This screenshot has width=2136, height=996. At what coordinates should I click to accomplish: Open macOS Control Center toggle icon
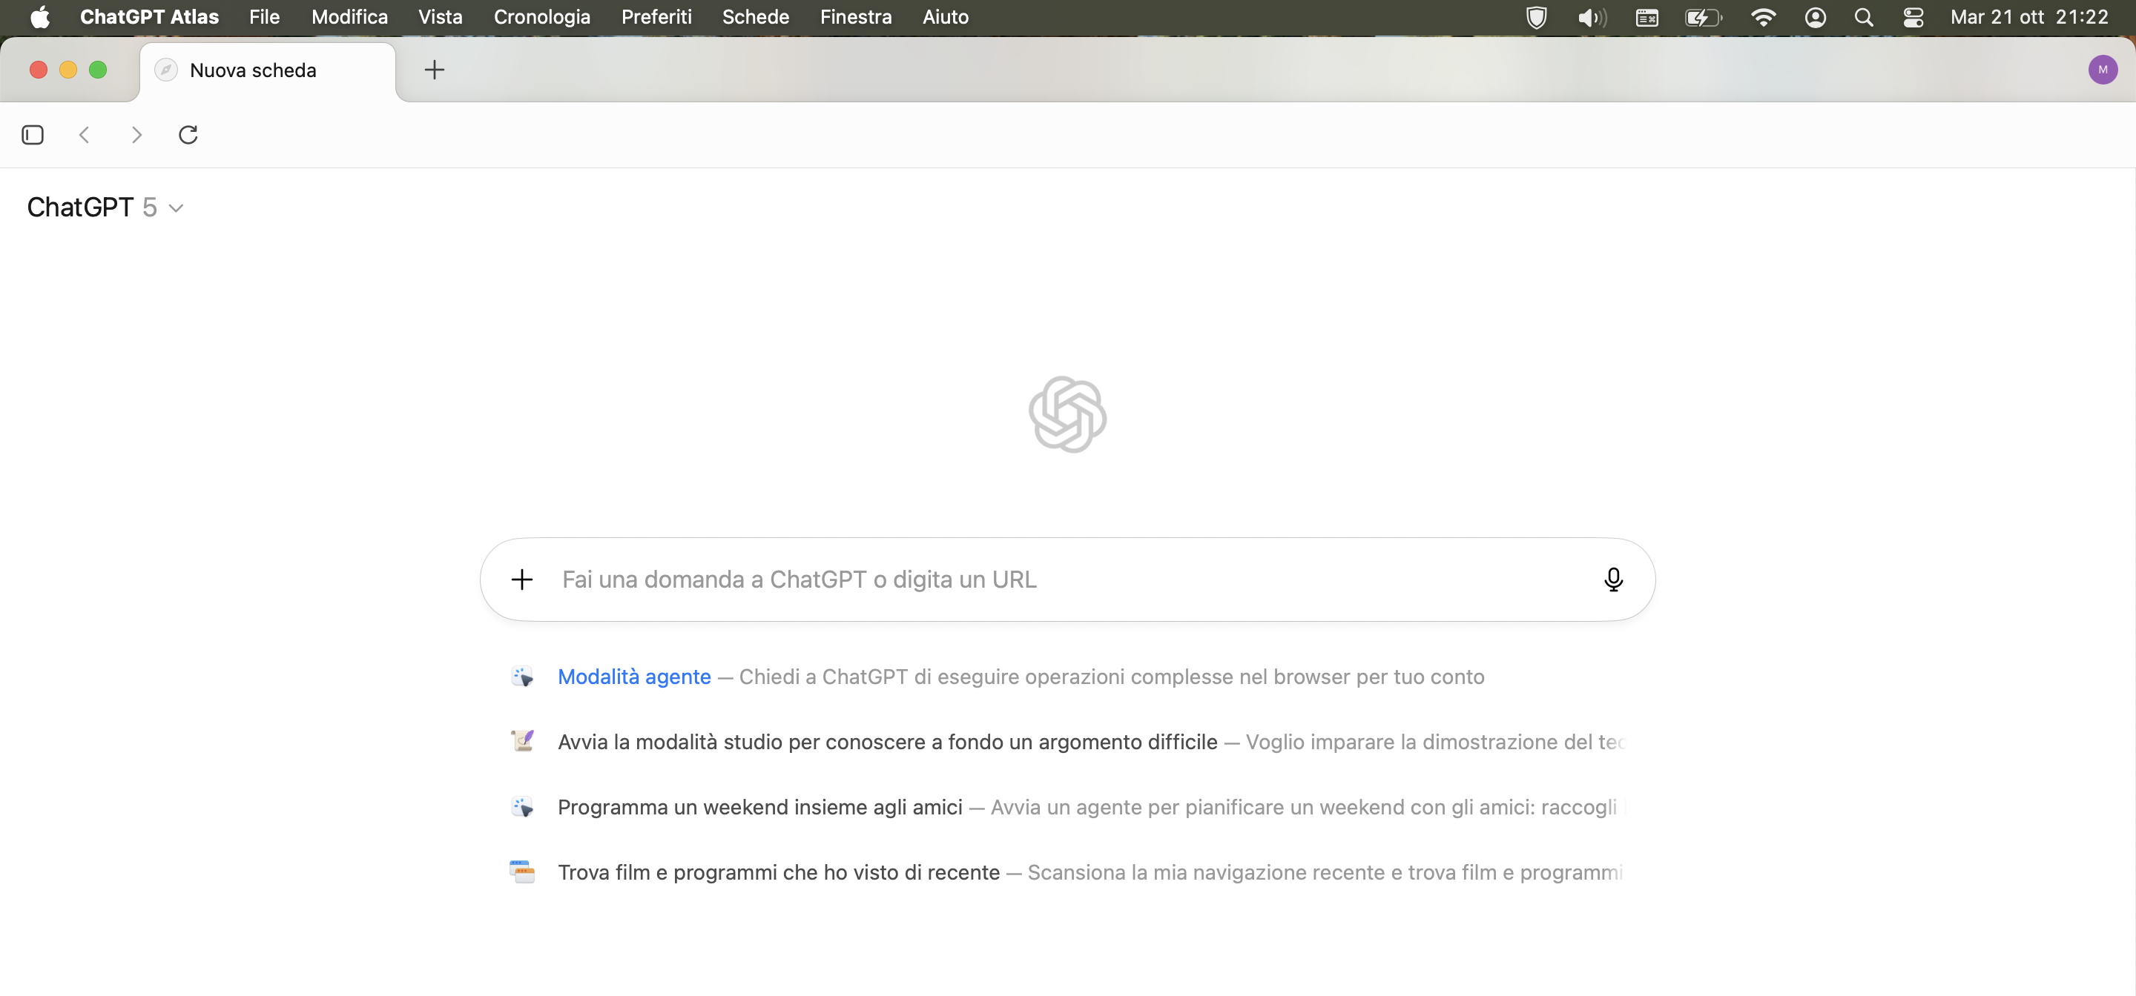pyautogui.click(x=1913, y=16)
